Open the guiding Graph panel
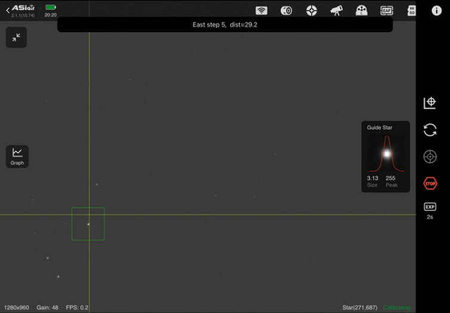Viewport: 450px width, 313px height. [17, 156]
